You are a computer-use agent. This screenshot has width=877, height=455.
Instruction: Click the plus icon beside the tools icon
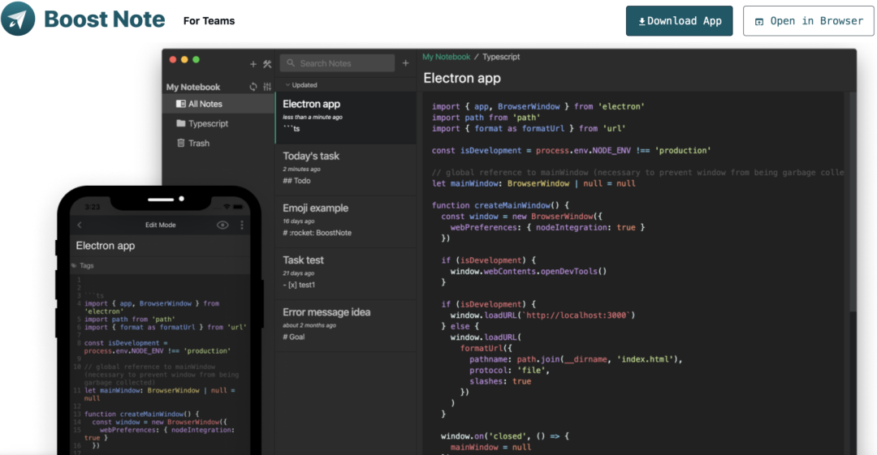(x=253, y=64)
